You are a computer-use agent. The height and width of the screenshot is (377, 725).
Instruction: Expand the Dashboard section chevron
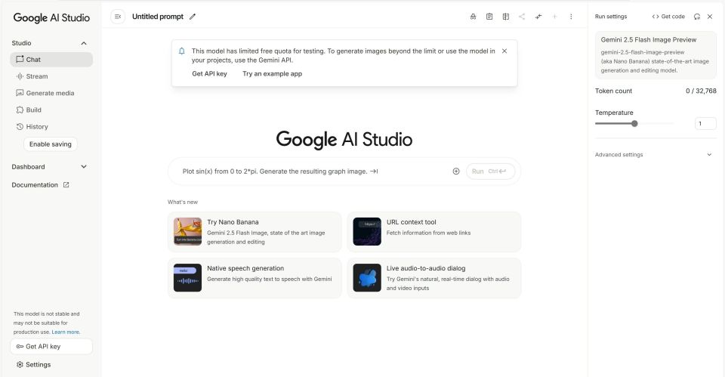pos(84,166)
